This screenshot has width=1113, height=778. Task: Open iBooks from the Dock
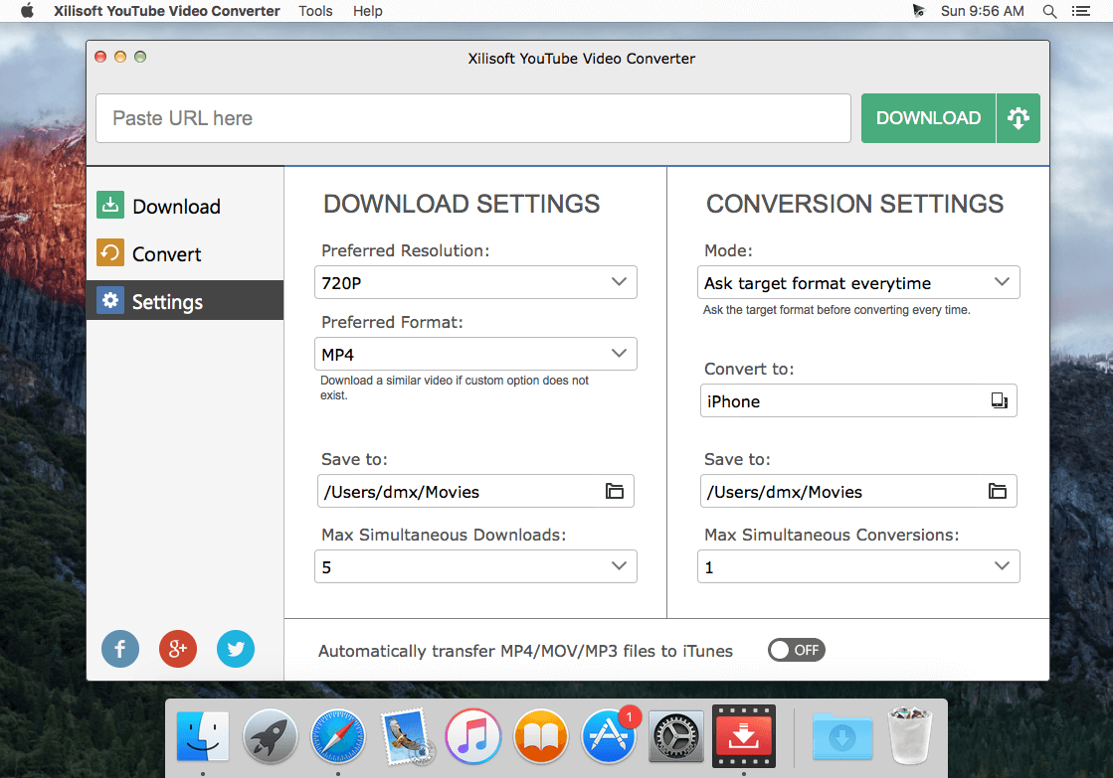pos(541,737)
